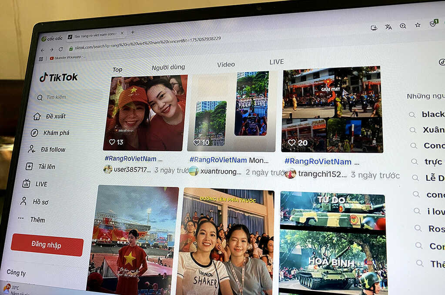
Task: Open video thumbnail with 10 likes
Action: pos(231,111)
